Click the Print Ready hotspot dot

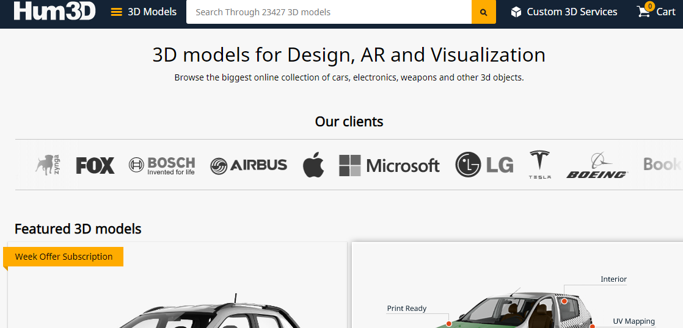(448, 324)
